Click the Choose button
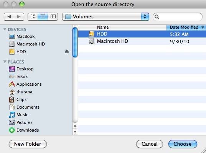 click(x=183, y=144)
